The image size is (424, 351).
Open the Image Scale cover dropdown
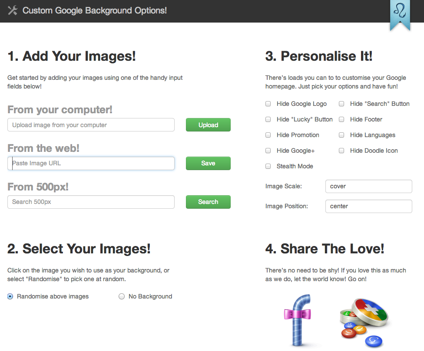[368, 186]
